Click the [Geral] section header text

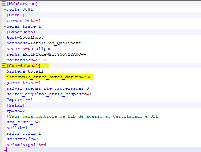(x=16, y=15)
